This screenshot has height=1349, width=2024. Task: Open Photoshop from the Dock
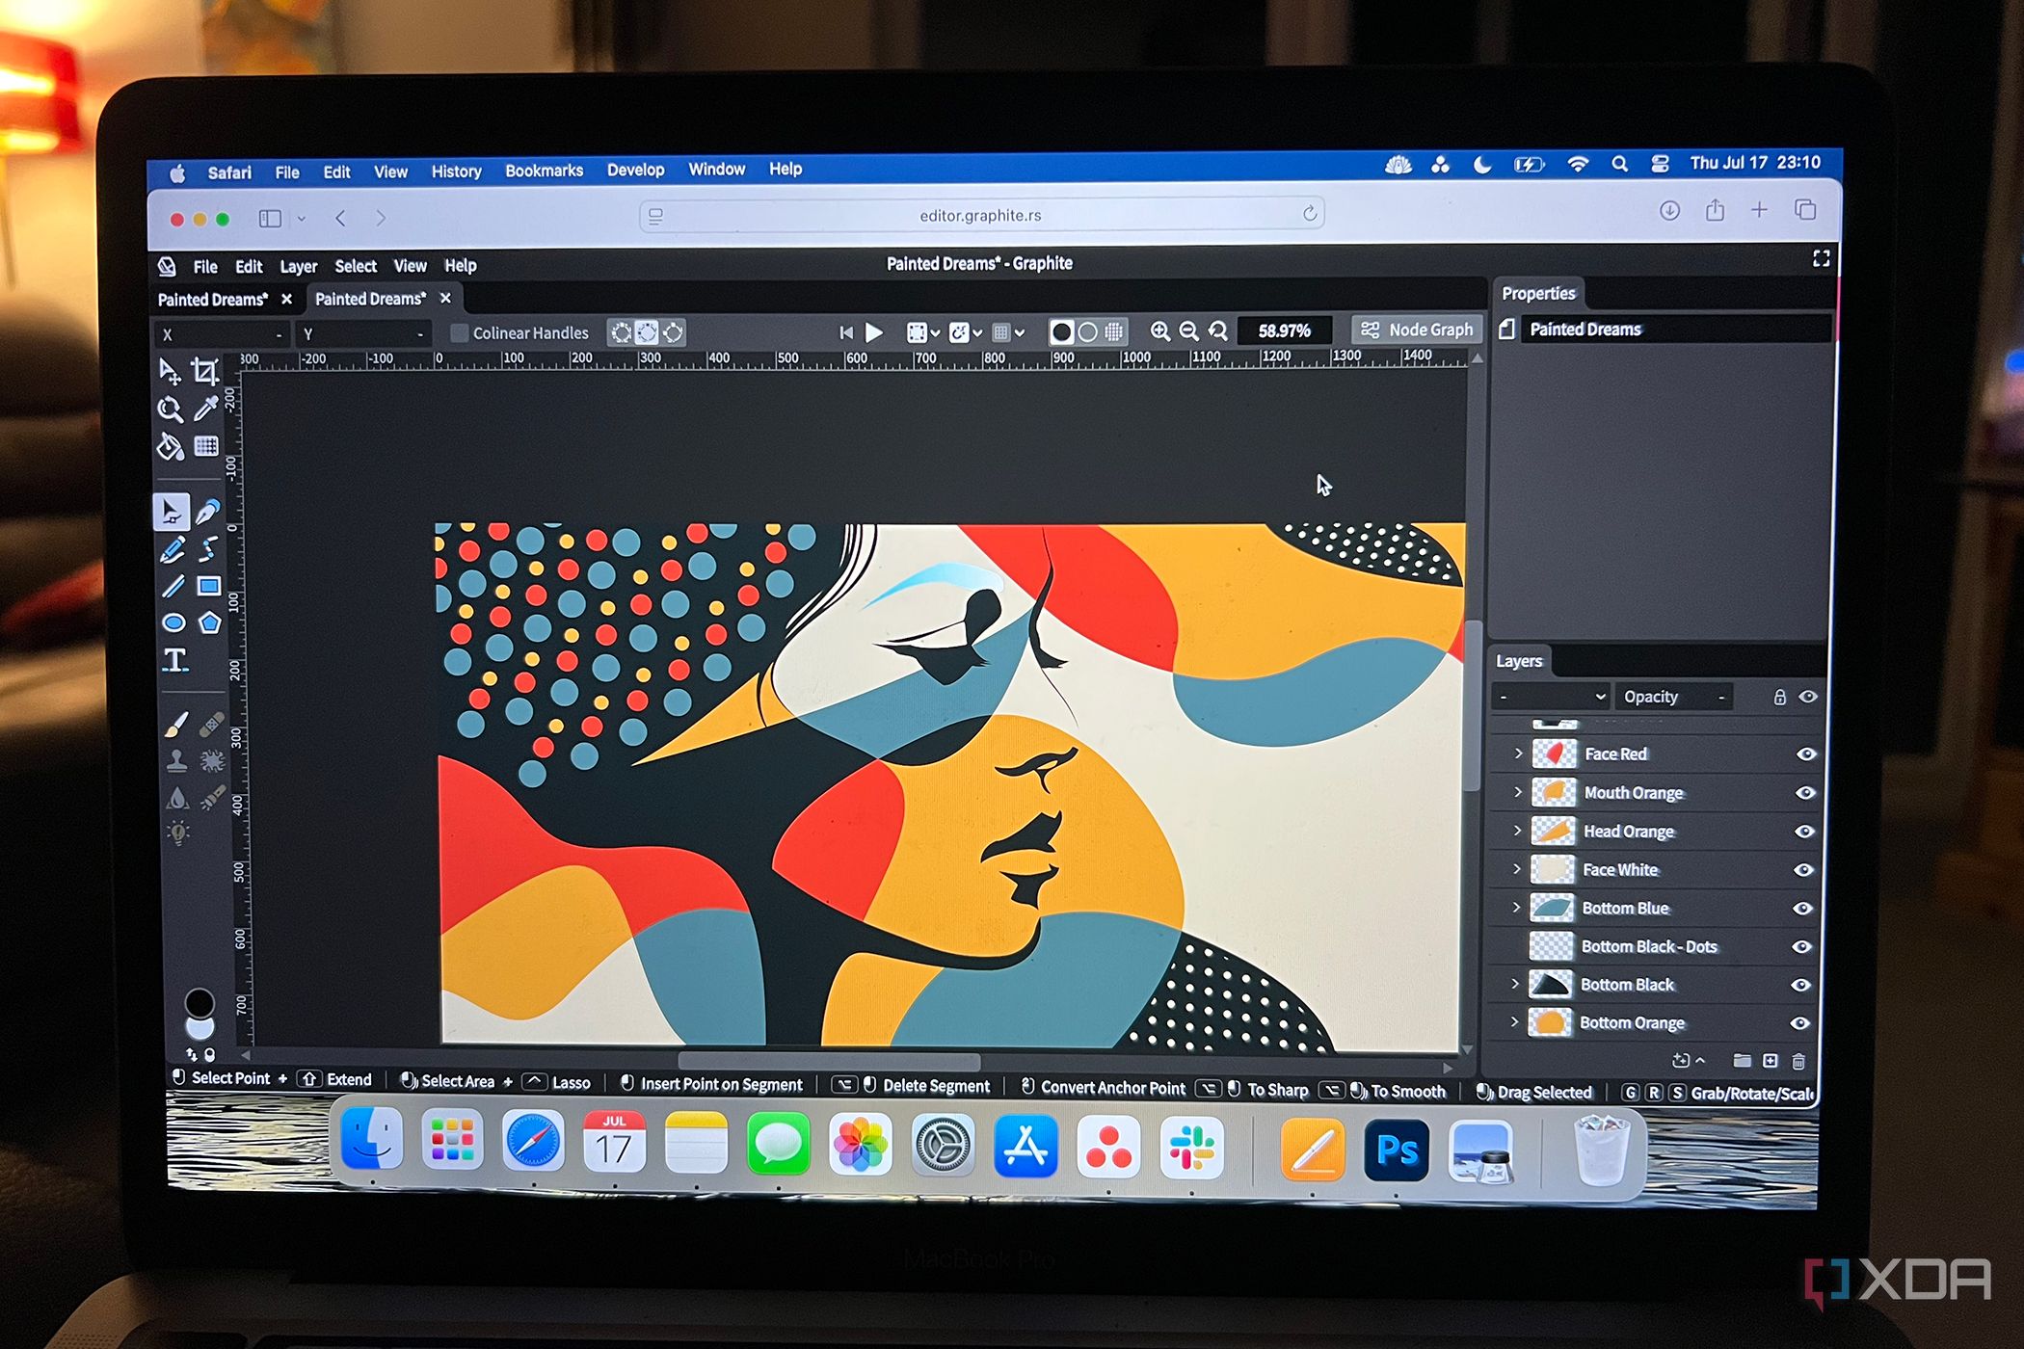click(1397, 1150)
